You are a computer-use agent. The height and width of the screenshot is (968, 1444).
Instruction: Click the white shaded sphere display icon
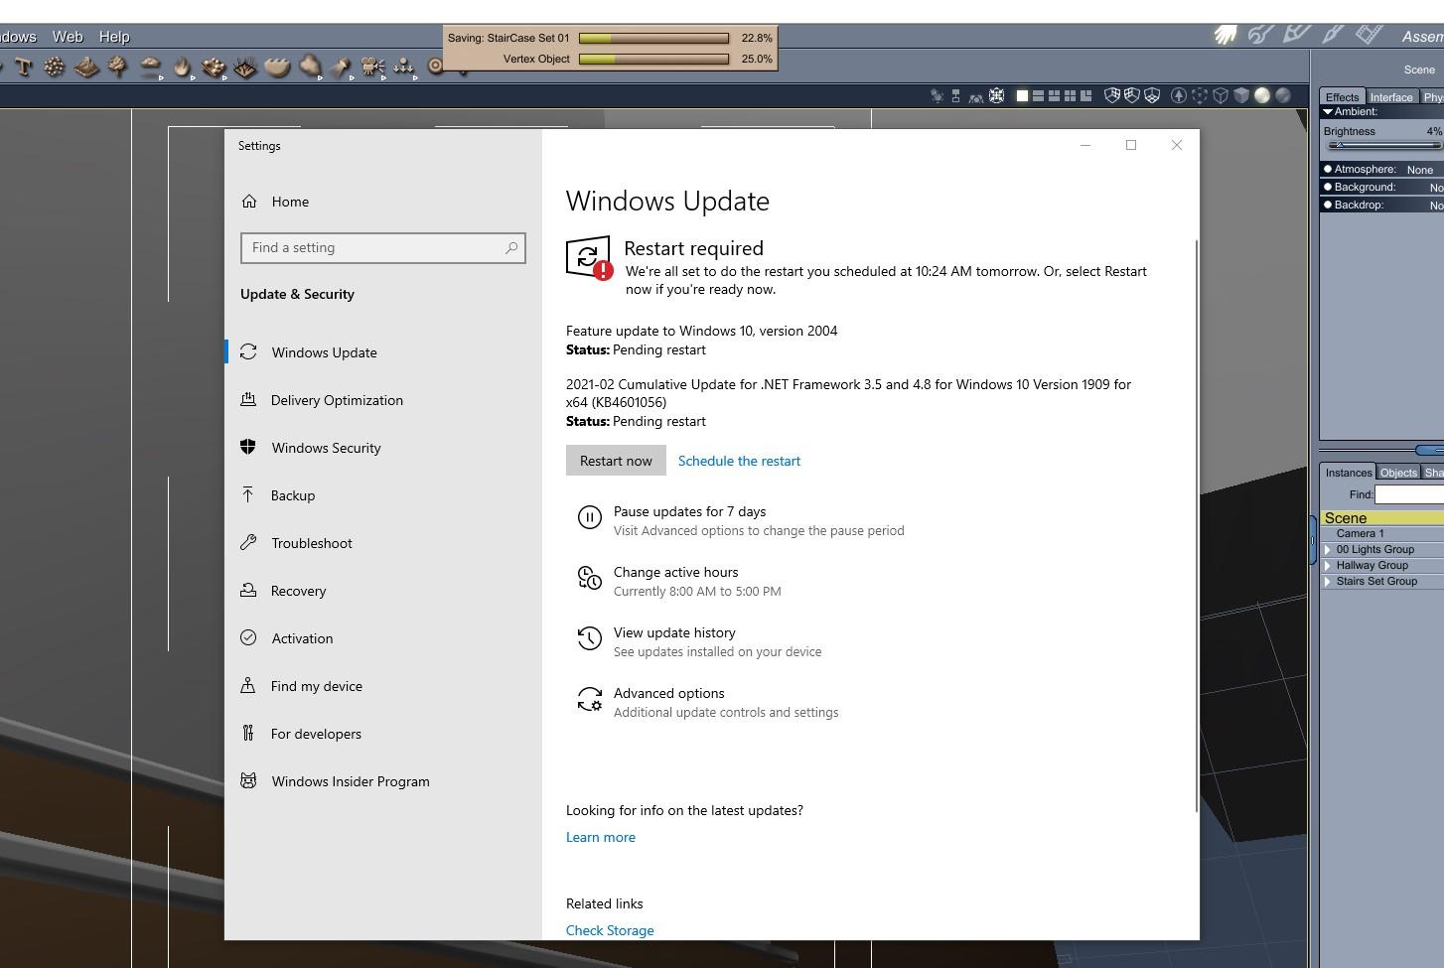tap(1262, 96)
